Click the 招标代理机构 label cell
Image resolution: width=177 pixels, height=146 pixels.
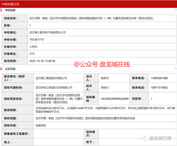point(17,88)
